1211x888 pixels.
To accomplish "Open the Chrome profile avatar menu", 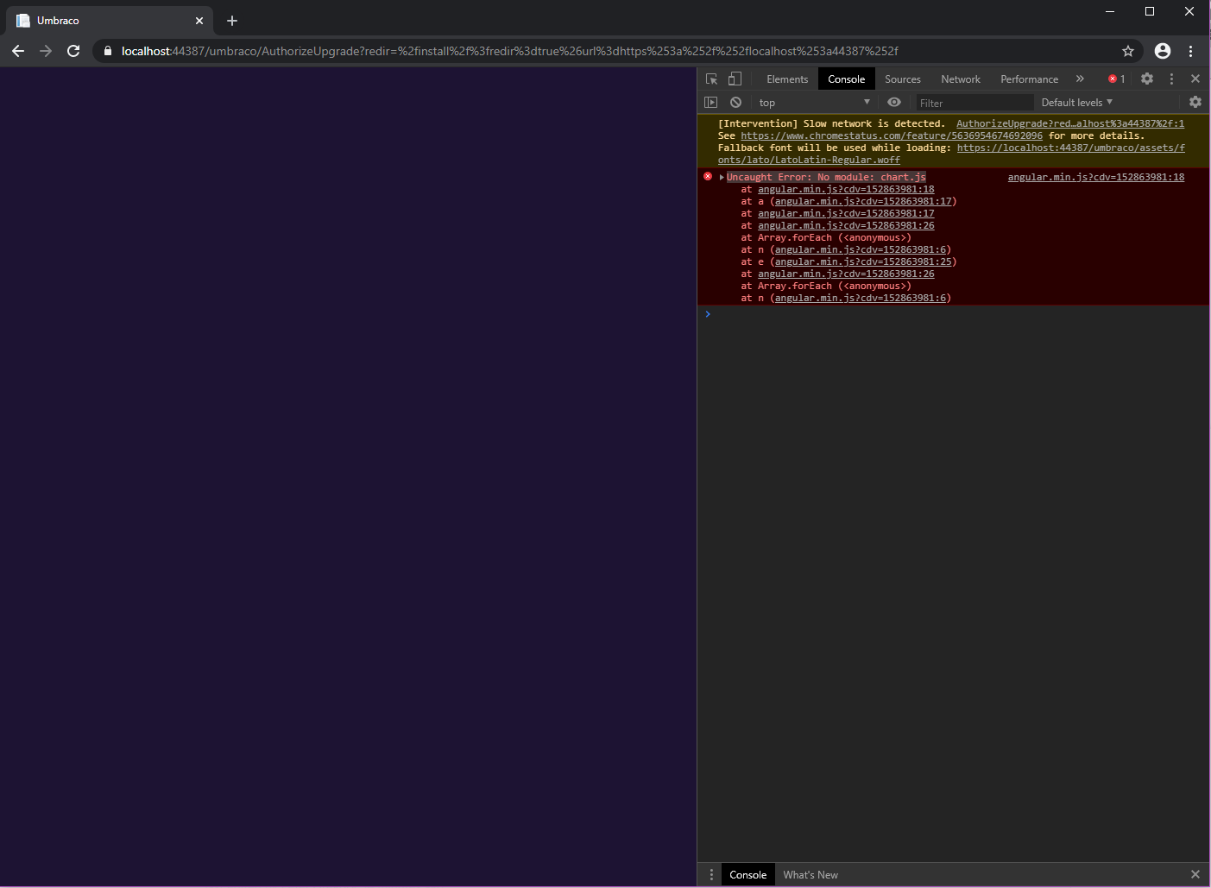I will pyautogui.click(x=1163, y=51).
